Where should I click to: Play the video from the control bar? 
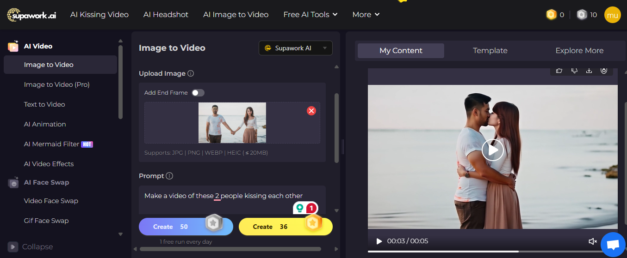pos(379,241)
